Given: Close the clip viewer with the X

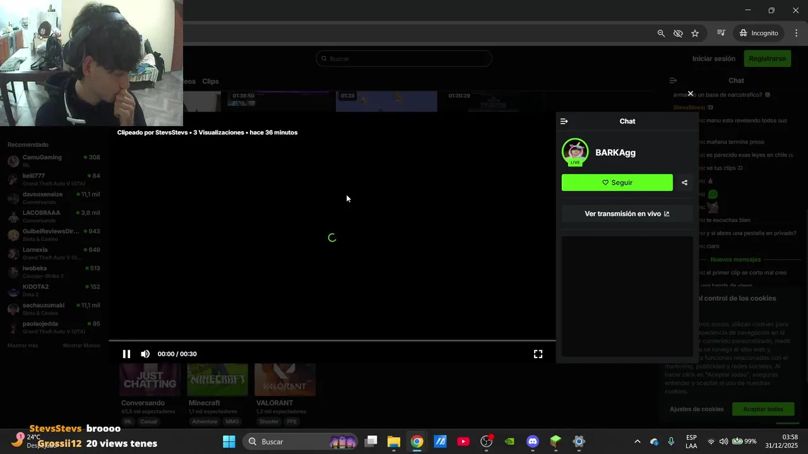Looking at the screenshot, I should pos(690,93).
